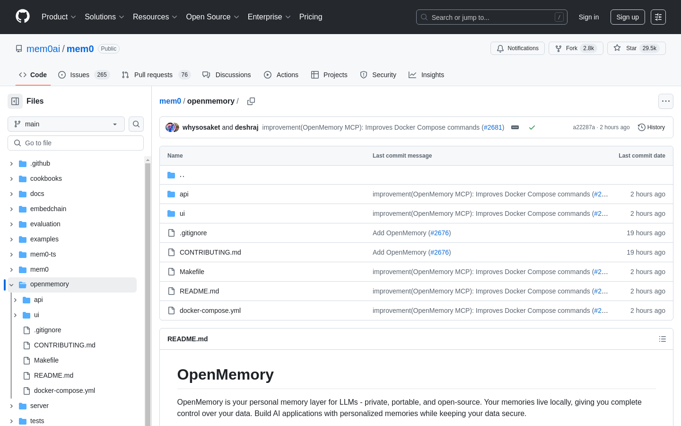681x426 pixels.
Task: Click the Makefile file icon in table
Action: [x=171, y=272]
